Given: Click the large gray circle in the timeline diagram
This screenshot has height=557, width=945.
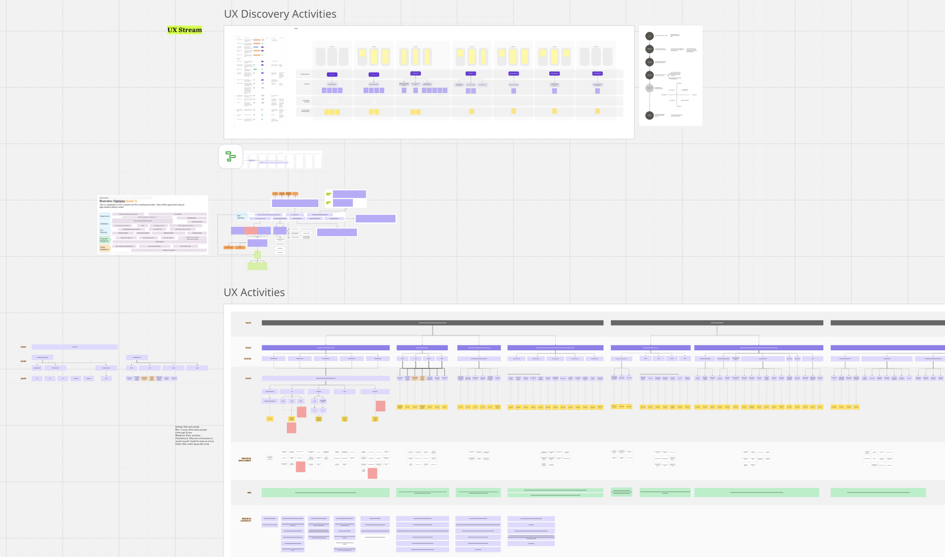Looking at the screenshot, I should (x=649, y=88).
